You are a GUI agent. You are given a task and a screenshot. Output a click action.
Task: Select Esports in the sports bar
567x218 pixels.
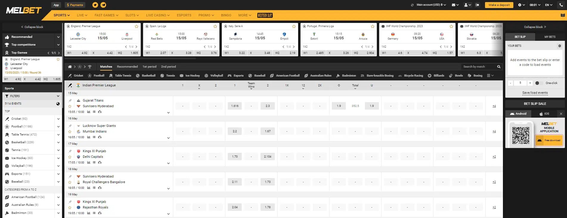click(236, 76)
